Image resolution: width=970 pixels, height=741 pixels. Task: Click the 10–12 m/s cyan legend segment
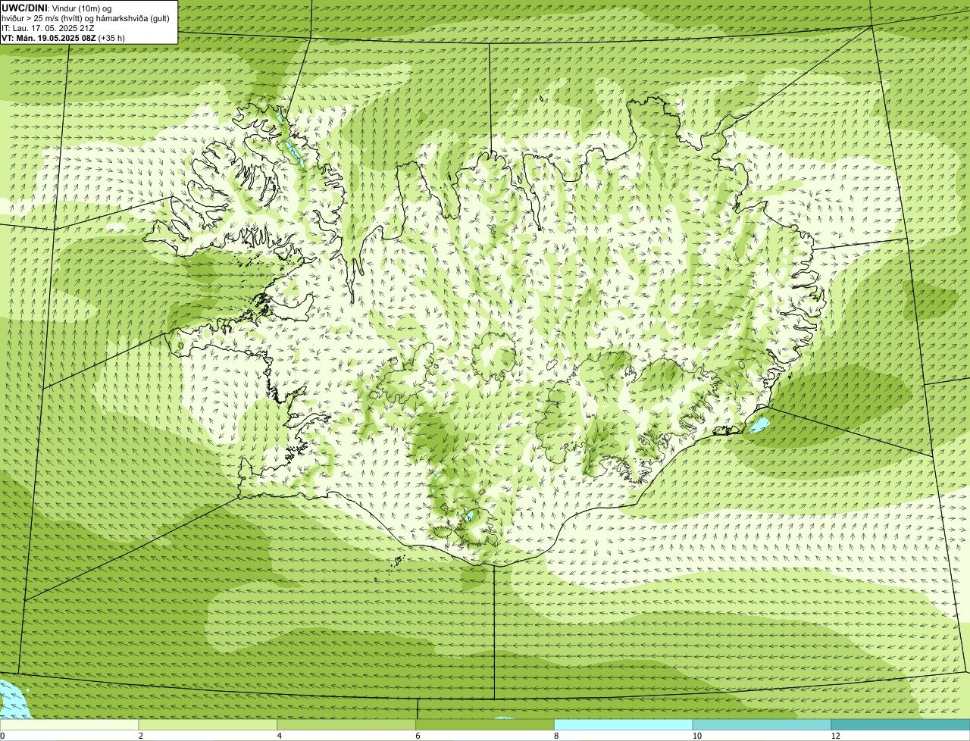(x=762, y=724)
